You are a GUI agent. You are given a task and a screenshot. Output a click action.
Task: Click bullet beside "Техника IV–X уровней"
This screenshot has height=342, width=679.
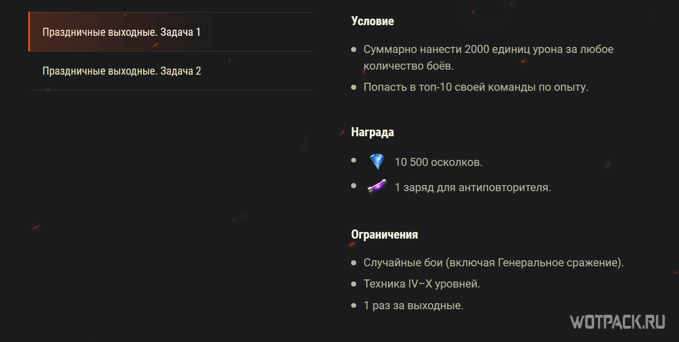pos(354,284)
